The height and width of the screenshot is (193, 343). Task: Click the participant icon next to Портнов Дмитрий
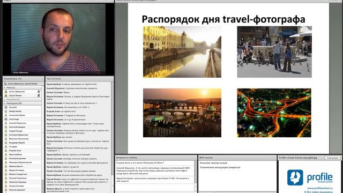click(x=6, y=190)
